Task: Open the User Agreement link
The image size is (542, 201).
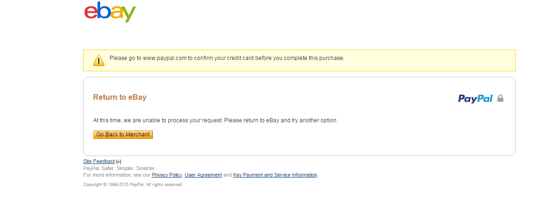Action: (x=203, y=175)
